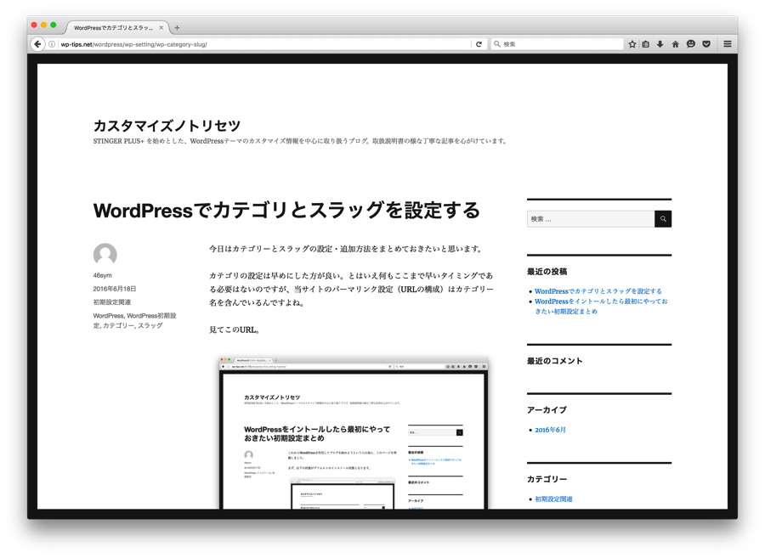Go to the browser home icon

tap(676, 44)
